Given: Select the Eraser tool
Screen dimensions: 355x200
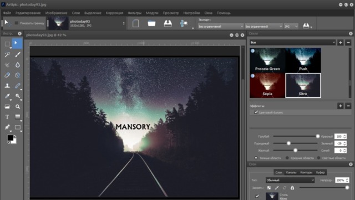Looking at the screenshot, I should [x=7, y=76].
